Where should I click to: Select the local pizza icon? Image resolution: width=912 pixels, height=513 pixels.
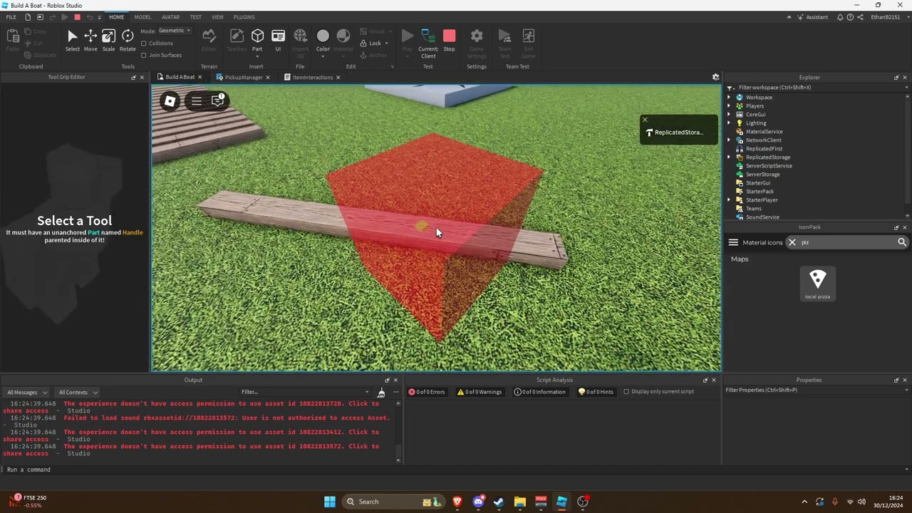[817, 284]
